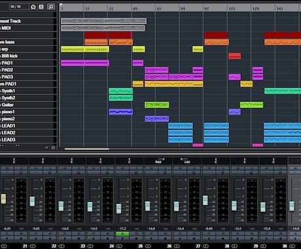Screen dimensions: 301x249
Task: Click the yellow fader on channel 21
Action: (x=3, y=199)
